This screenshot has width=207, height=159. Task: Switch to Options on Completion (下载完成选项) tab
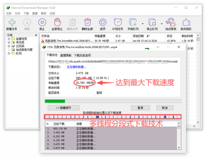(x=82, y=55)
